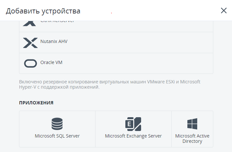
Task: Click blank right side of Oracle VM row
Action: 148,63
